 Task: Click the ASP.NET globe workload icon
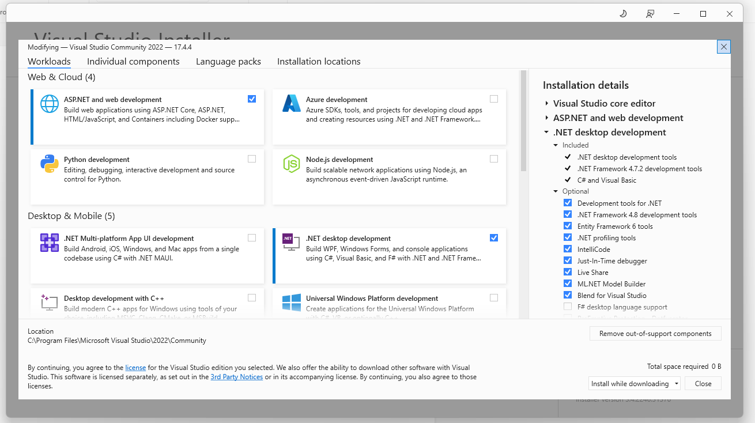click(50, 104)
